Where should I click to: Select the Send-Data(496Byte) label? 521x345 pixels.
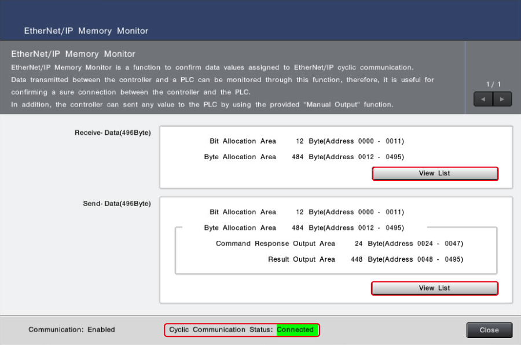pyautogui.click(x=116, y=204)
